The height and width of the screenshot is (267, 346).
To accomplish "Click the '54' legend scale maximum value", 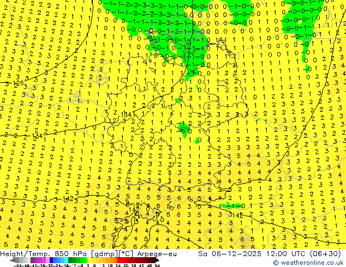I will click(157, 265).
